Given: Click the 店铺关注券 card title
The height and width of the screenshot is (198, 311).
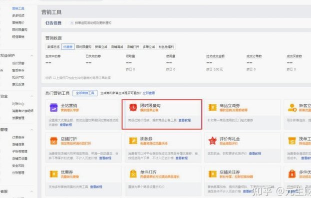Looking at the screenshot, I should point(230,172).
